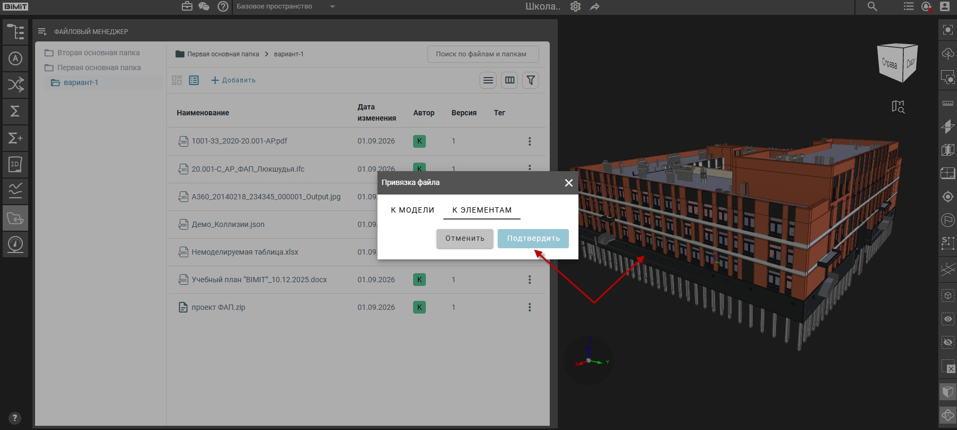
Task: Open the chat messages icon
Action: pyautogui.click(x=204, y=6)
